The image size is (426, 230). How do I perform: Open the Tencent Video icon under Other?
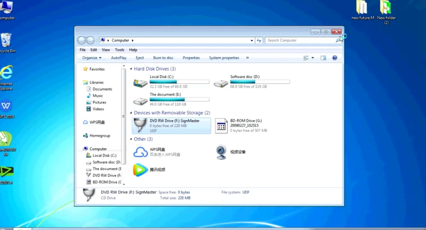click(x=140, y=170)
